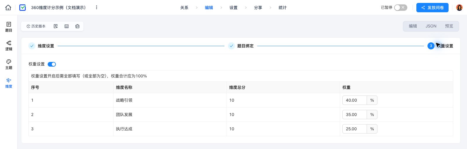Open 历史版本 version history

coord(36,26)
